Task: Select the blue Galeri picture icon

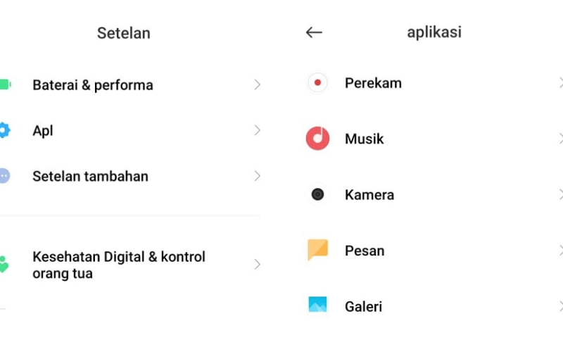Action: point(318,305)
